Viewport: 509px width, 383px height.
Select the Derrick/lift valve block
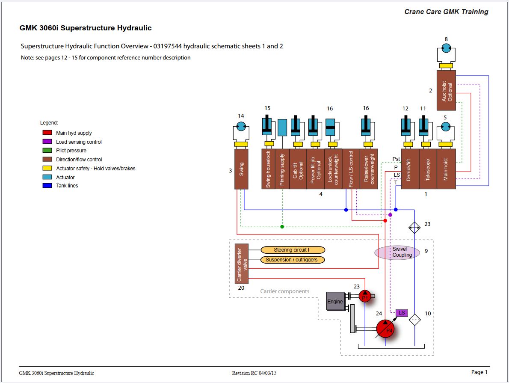[410, 169]
